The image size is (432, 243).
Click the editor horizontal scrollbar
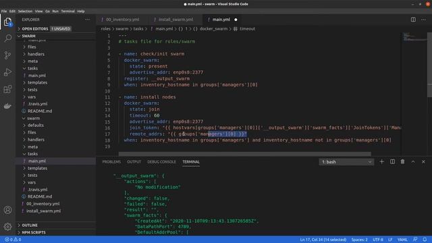coord(244,154)
